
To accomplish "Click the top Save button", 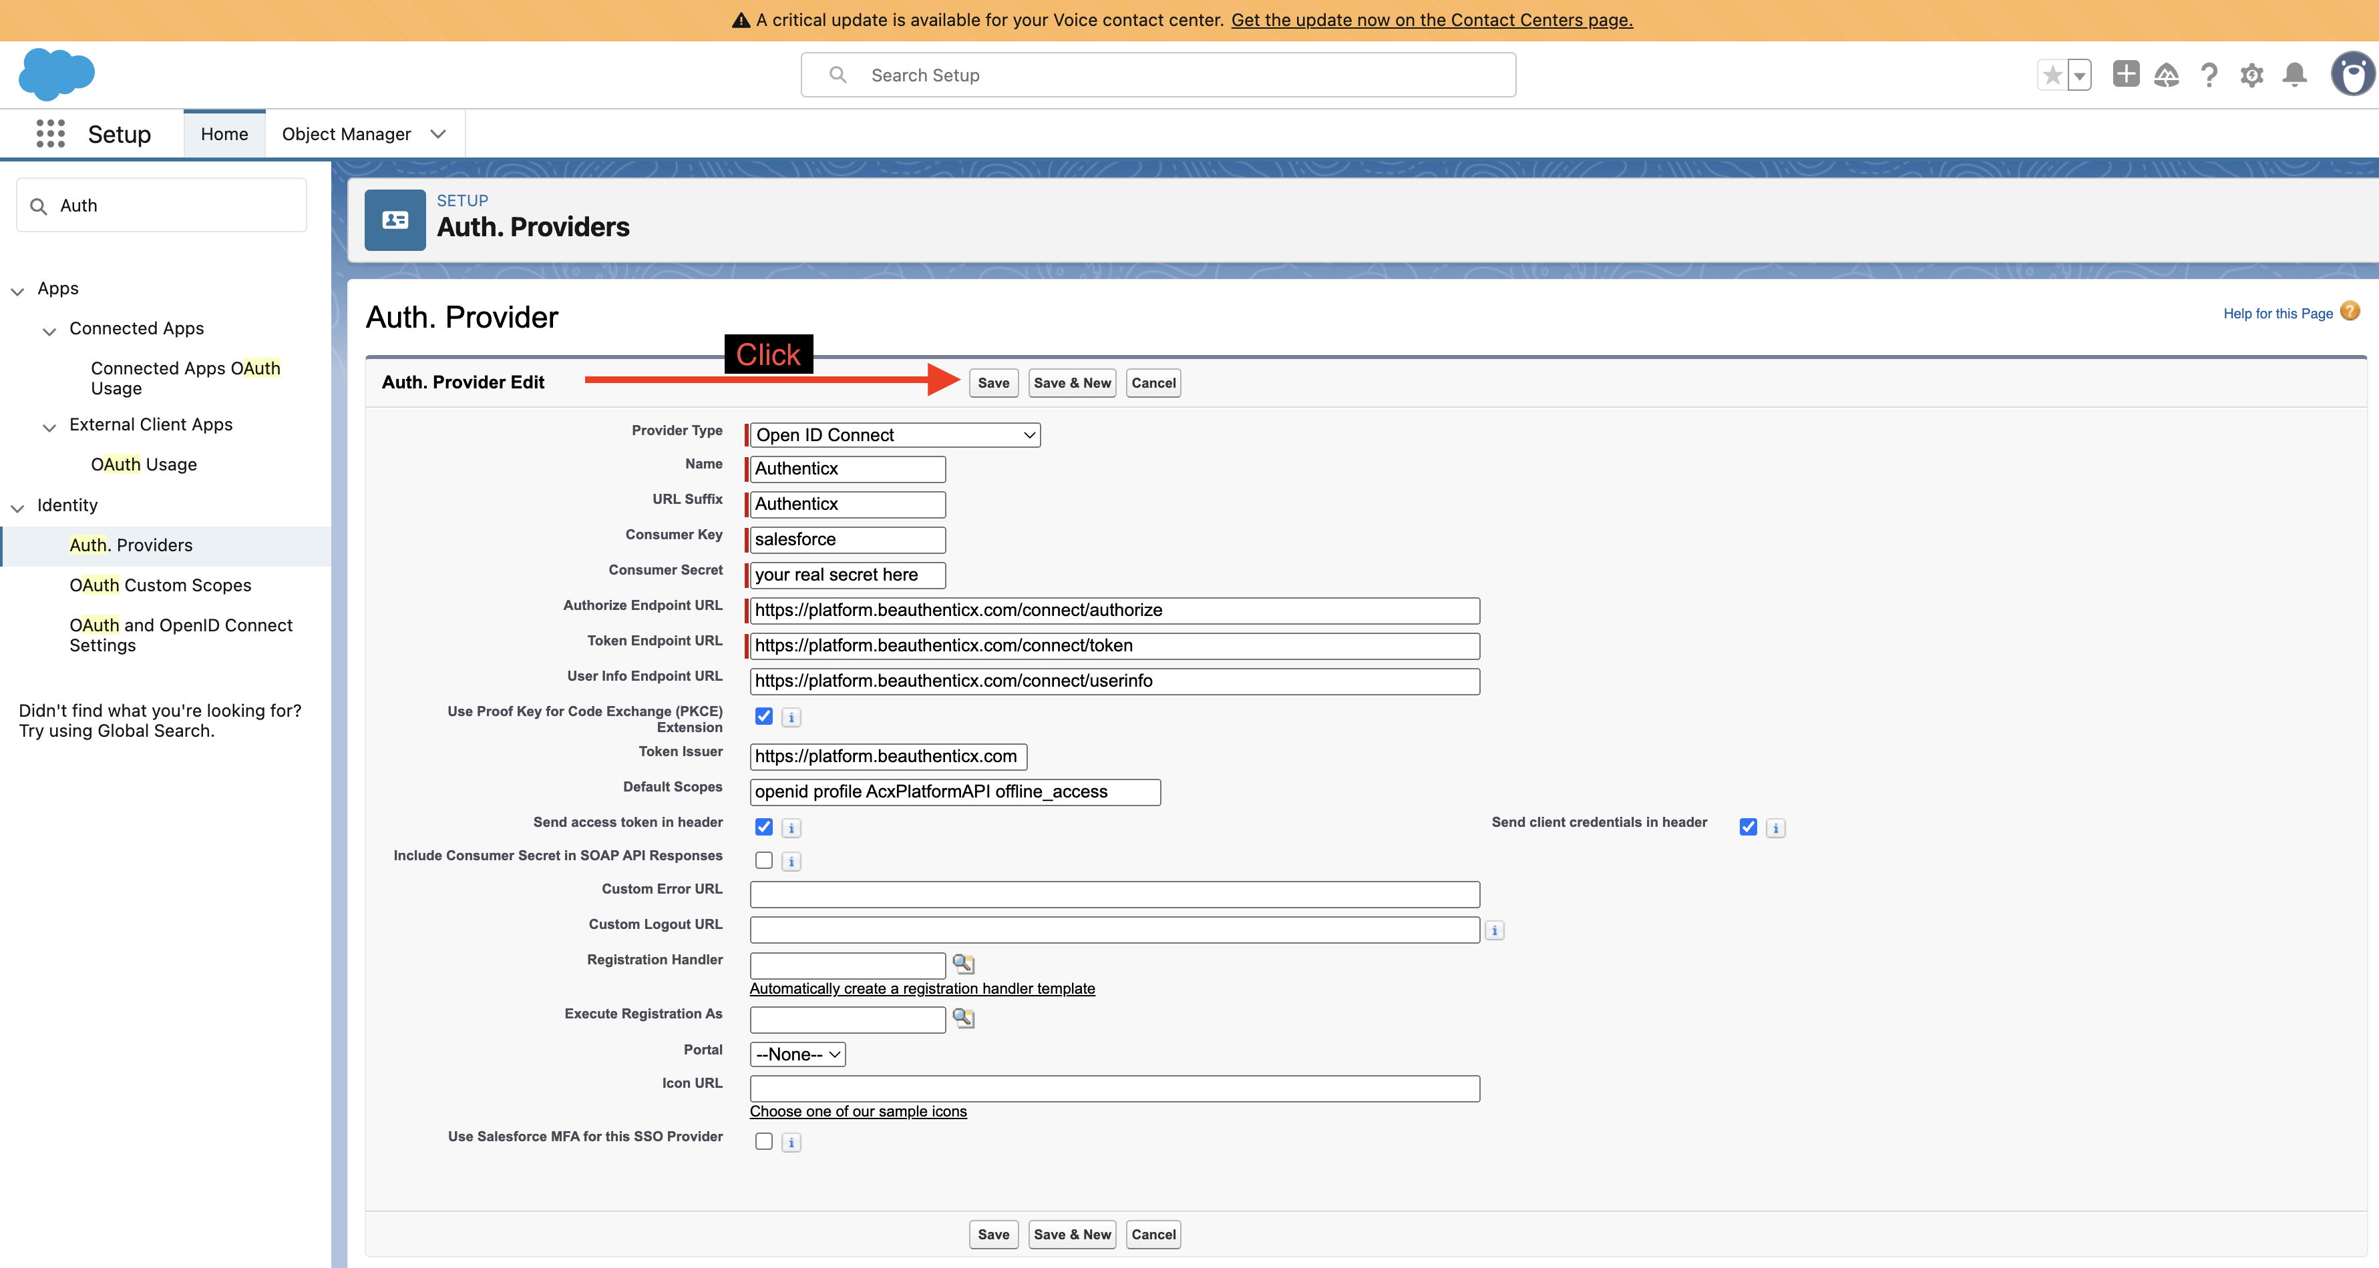I will click(x=994, y=383).
